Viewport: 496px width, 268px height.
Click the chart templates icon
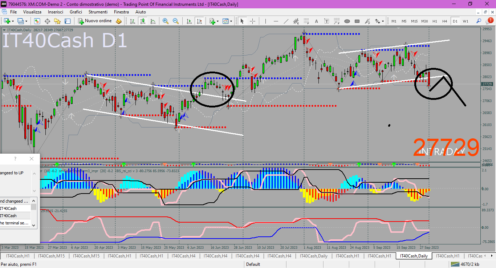point(226,21)
